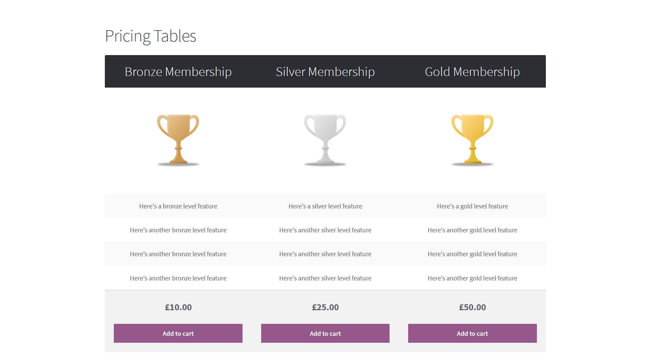This screenshot has height=362, width=659.
Task: Select the Silver Membership column header
Action: pos(325,71)
